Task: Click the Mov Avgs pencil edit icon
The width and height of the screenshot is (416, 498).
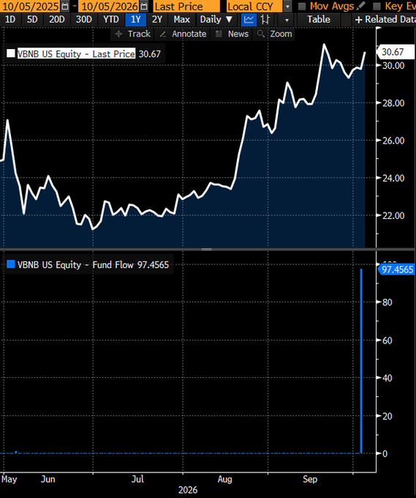Action: (360, 6)
